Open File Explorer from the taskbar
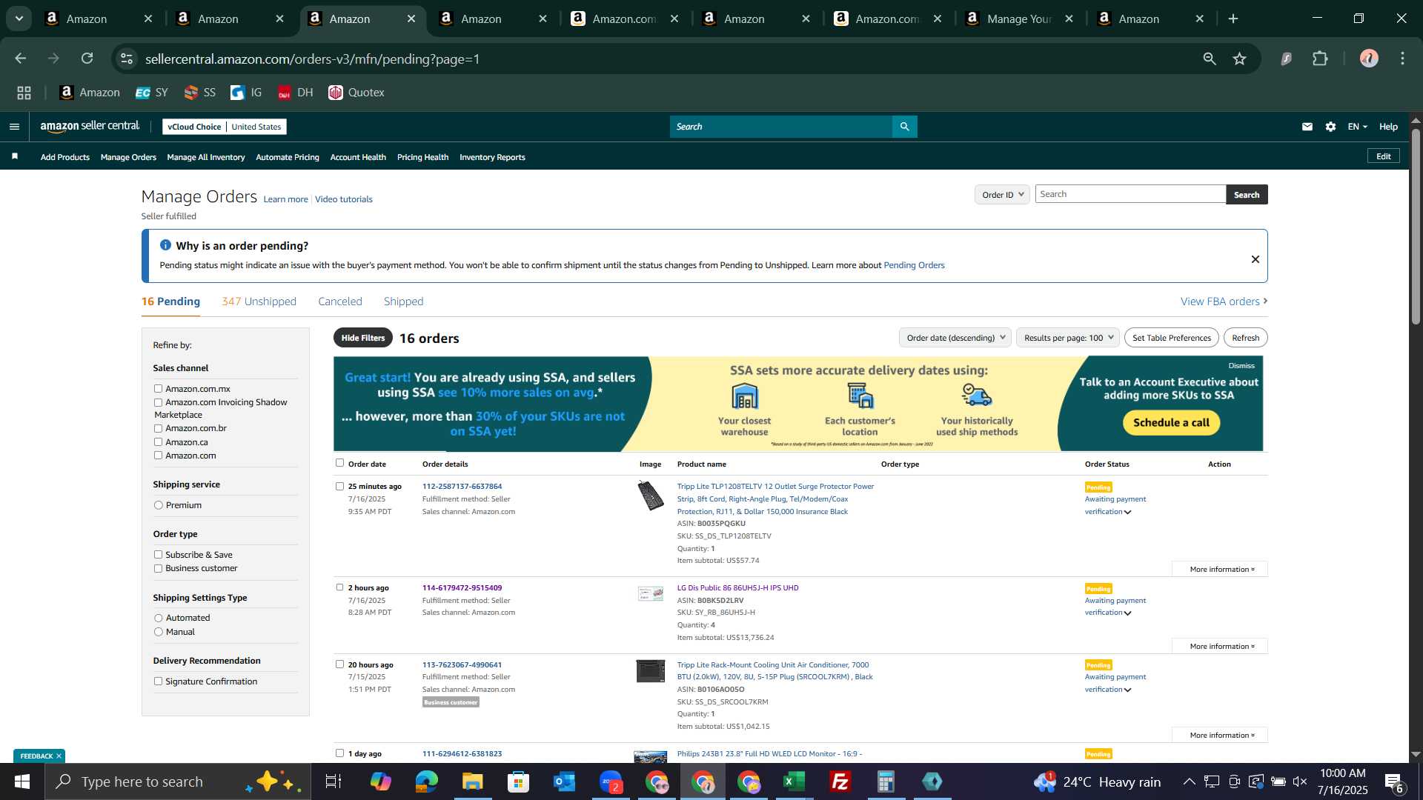This screenshot has height=800, width=1423. coord(473,781)
